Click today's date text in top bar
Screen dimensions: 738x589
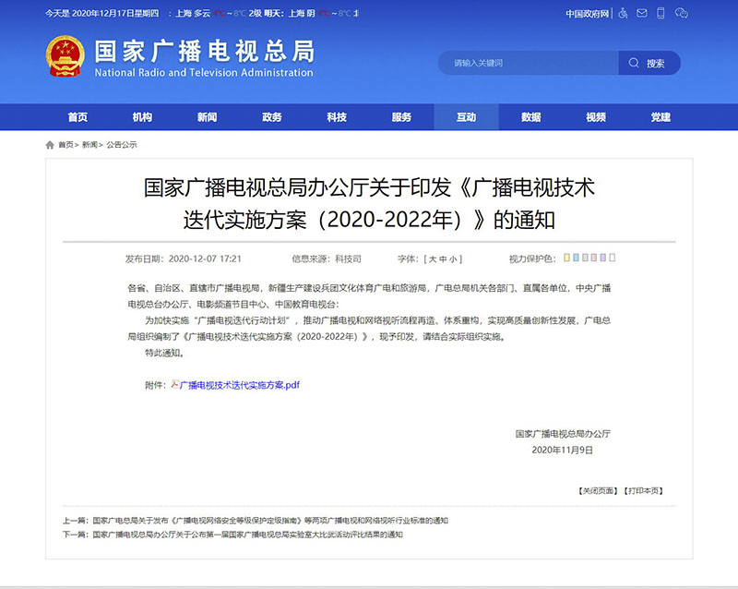pyautogui.click(x=102, y=14)
